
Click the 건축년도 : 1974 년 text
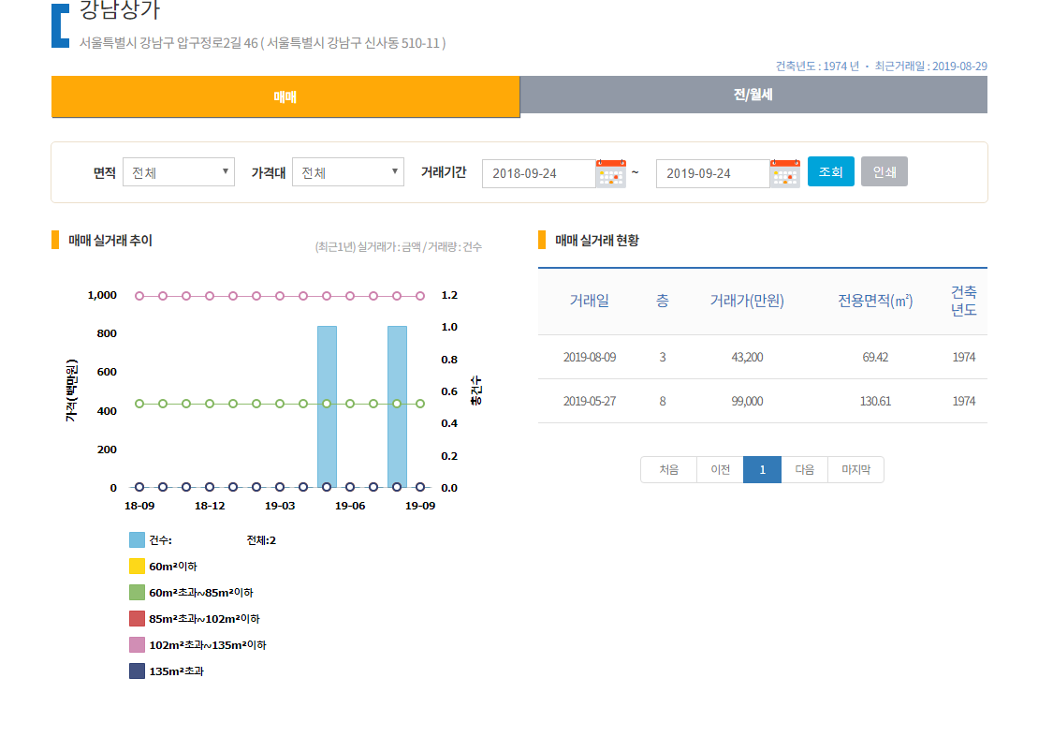click(x=817, y=66)
